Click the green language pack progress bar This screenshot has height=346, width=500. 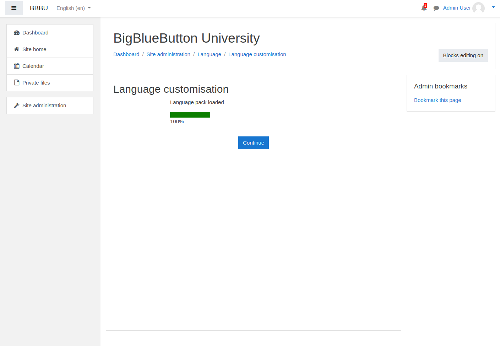coord(190,115)
